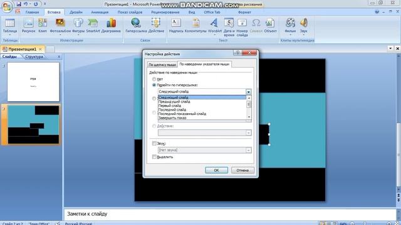Expand the quick access toolbar customize arrow
The image size is (401, 225).
click(45, 4)
